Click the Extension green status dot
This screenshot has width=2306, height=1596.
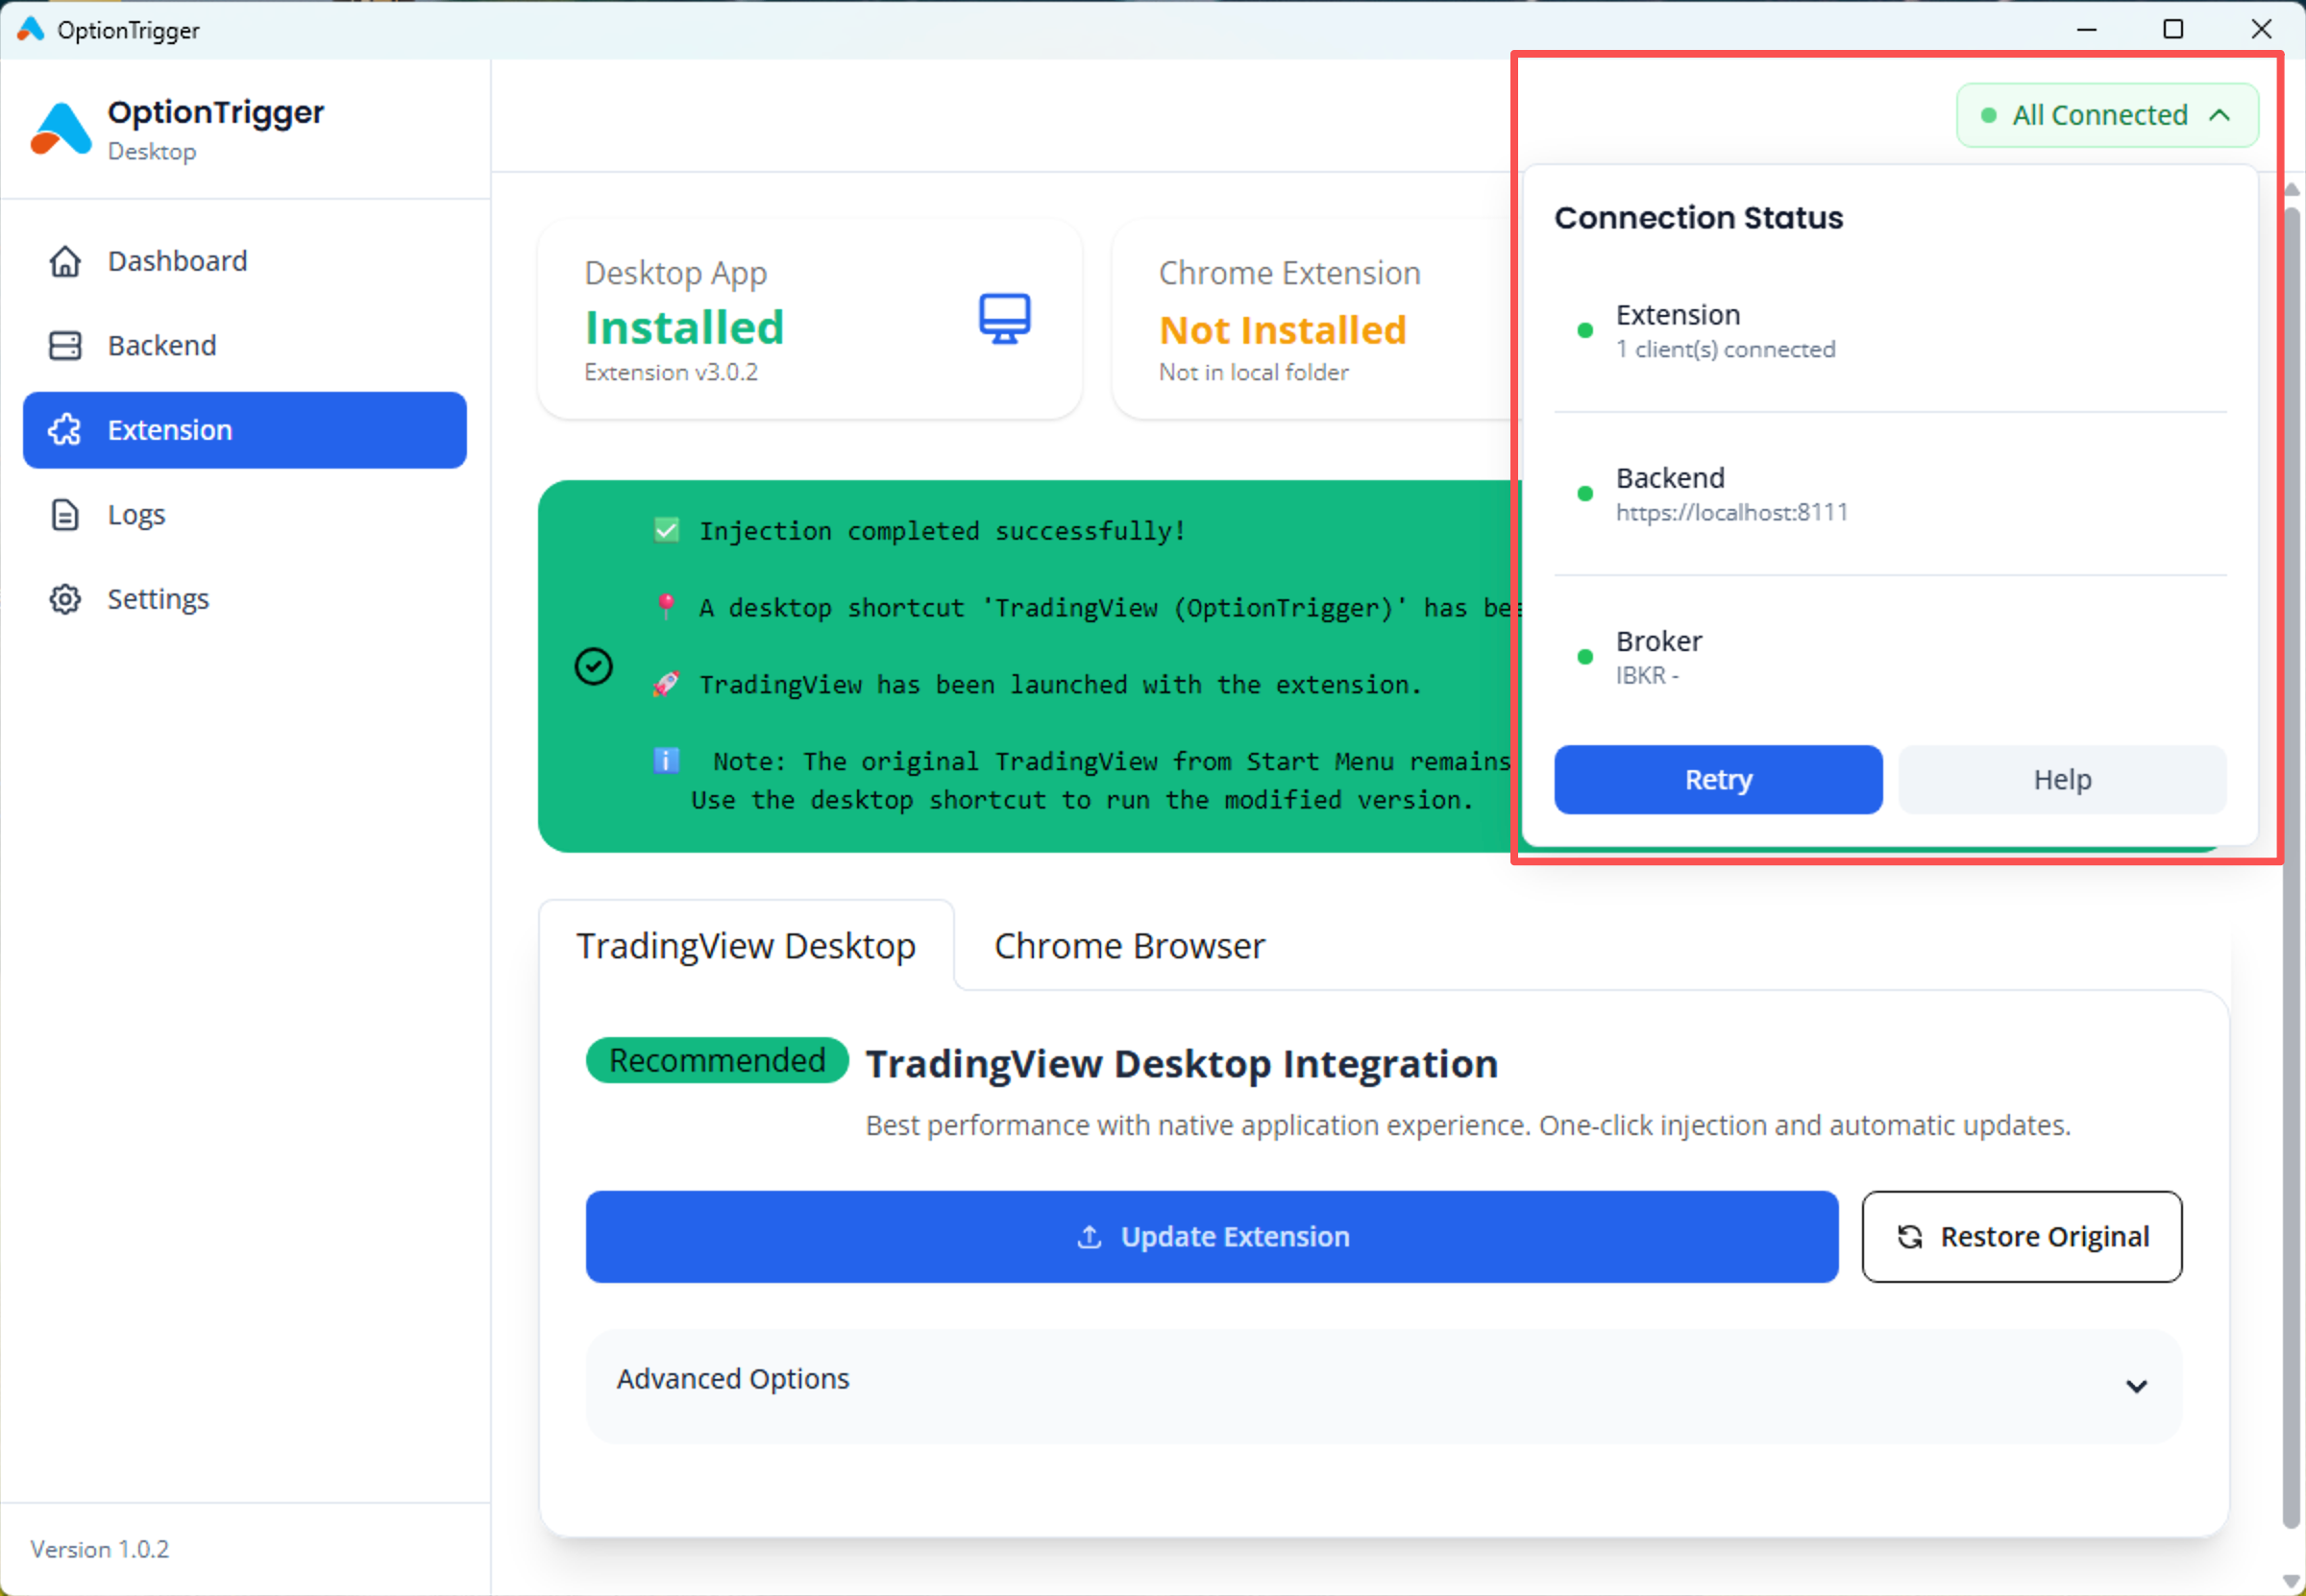1584,330
